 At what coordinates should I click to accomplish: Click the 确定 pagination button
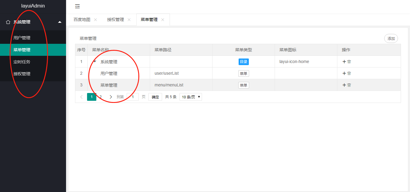(x=155, y=97)
